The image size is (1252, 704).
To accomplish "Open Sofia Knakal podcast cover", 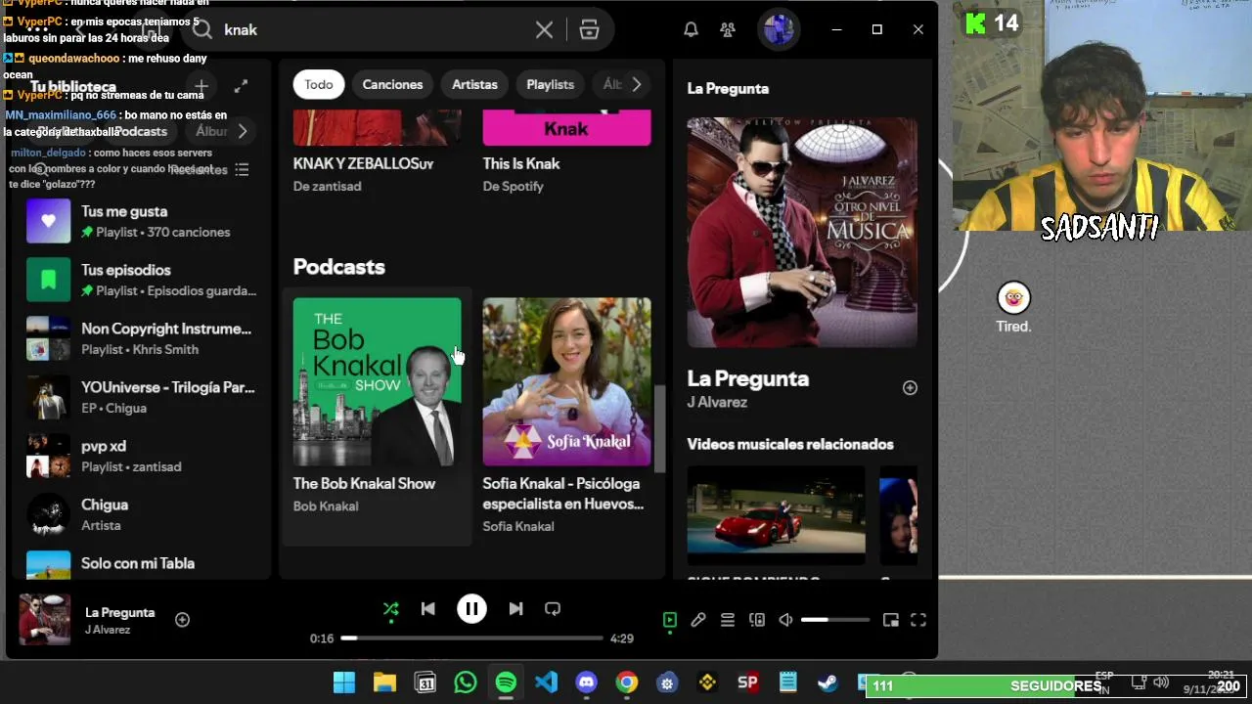I will coord(566,381).
